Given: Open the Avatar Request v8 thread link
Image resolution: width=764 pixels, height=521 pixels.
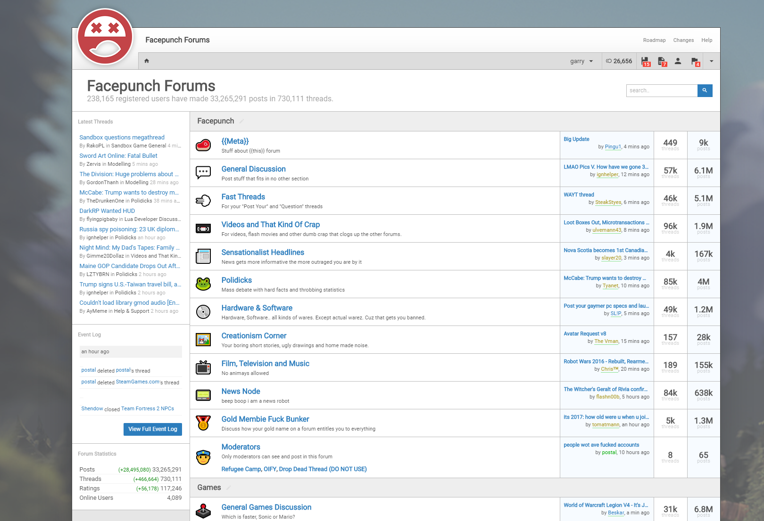Looking at the screenshot, I should coord(585,334).
